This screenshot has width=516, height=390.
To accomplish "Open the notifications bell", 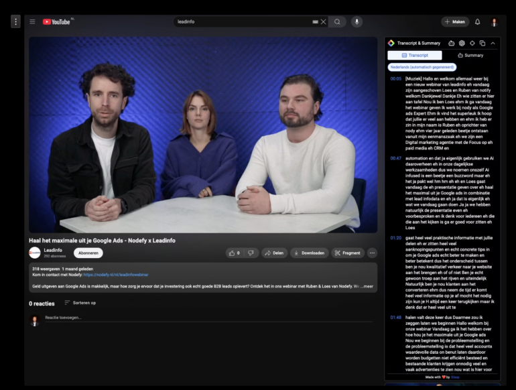I will pyautogui.click(x=478, y=21).
